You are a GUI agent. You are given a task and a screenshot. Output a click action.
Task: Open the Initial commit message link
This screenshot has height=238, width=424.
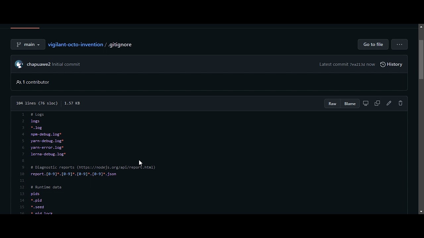coord(66,64)
